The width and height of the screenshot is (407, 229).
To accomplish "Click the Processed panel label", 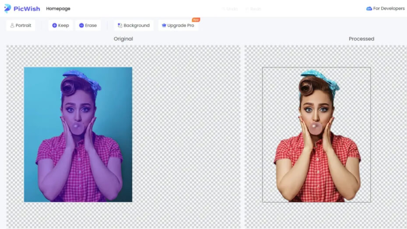I will coord(361,39).
